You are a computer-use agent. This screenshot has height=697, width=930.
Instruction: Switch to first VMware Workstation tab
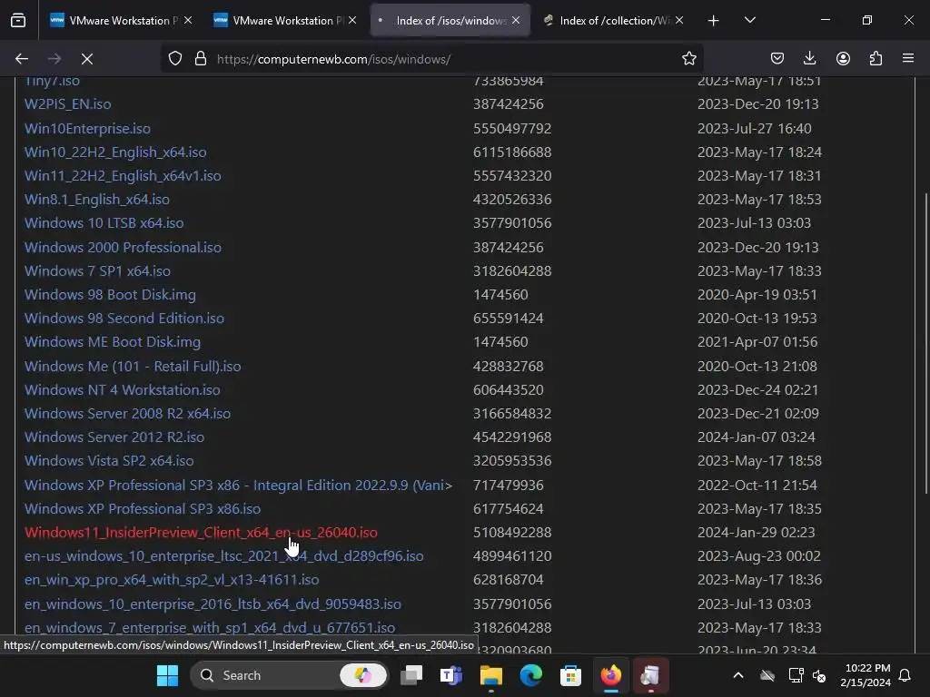tap(122, 21)
